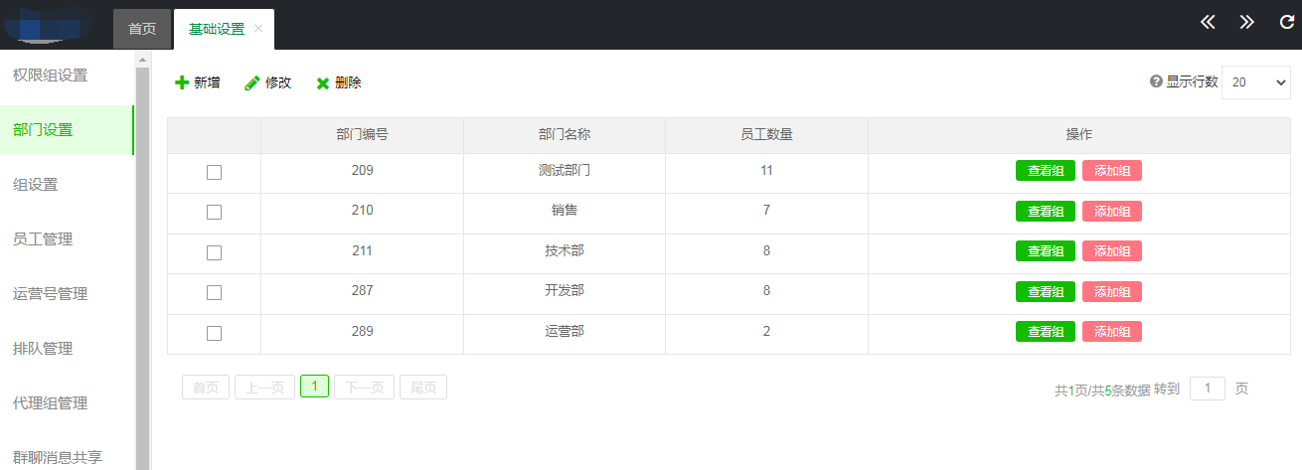This screenshot has height=470, width=1302.
Task: Click the green X 删除 delete icon
Action: point(323,83)
